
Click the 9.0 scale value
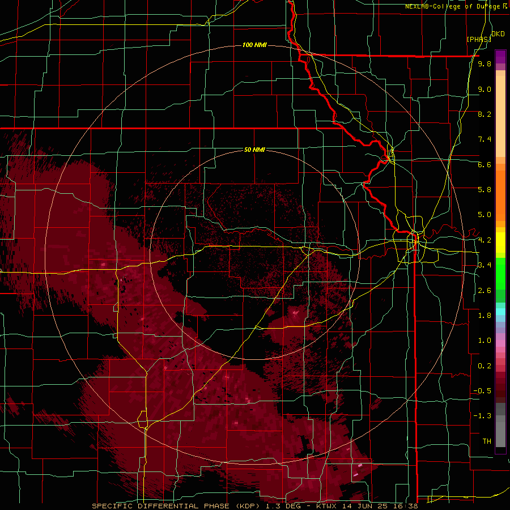[484, 90]
